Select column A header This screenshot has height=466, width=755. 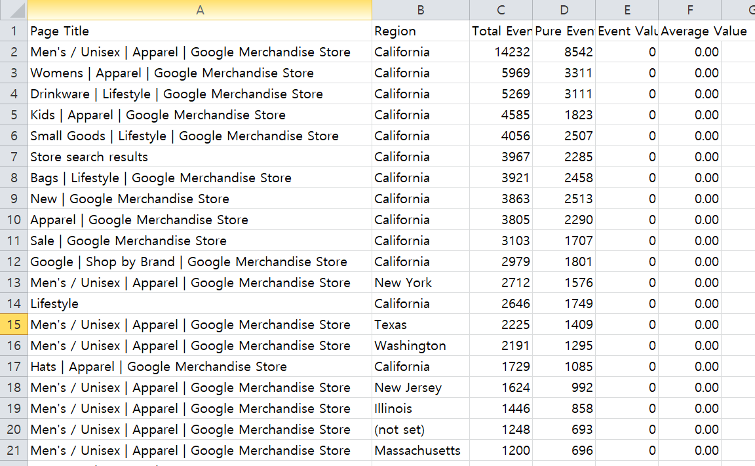pyautogui.click(x=200, y=10)
